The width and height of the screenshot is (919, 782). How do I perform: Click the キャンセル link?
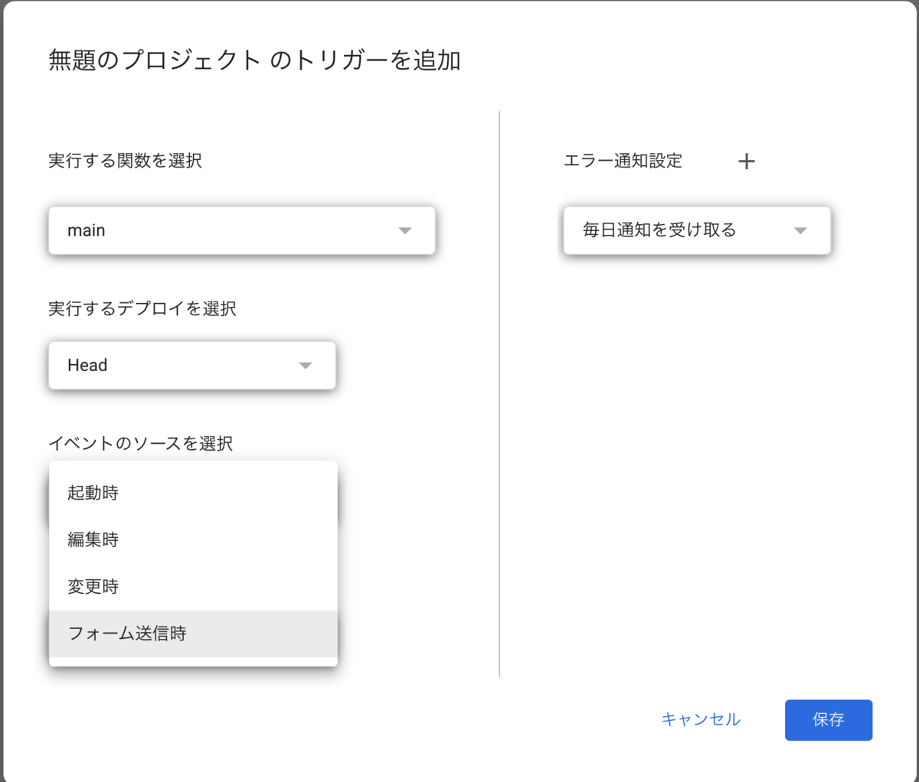pyautogui.click(x=700, y=719)
